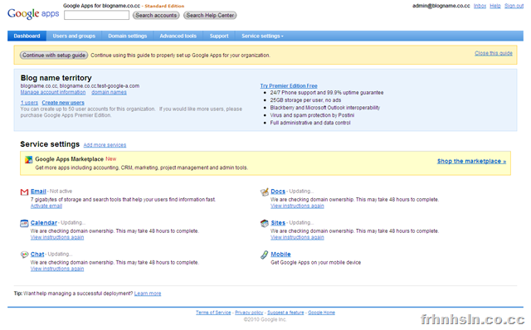Click the Standard Edition label
531x330 pixels.
[164, 6]
